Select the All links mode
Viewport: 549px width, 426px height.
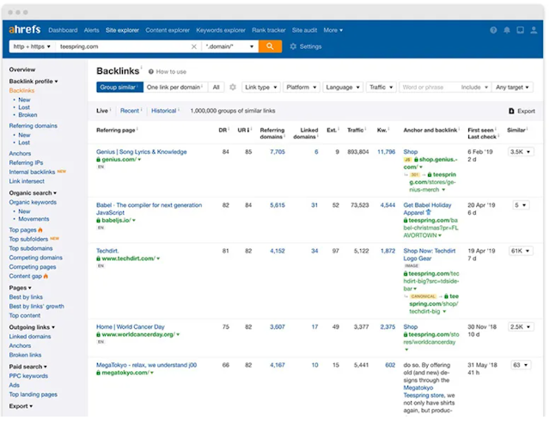coord(216,87)
